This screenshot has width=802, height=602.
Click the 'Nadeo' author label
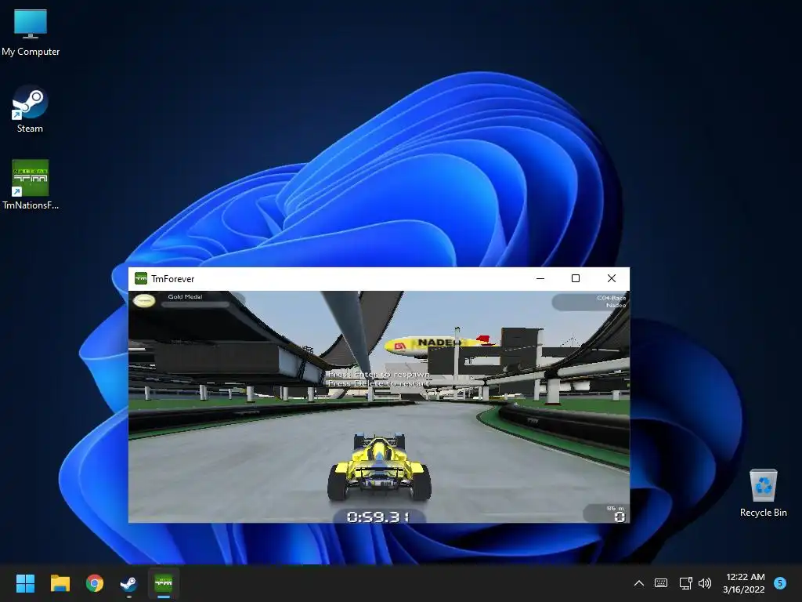point(616,305)
